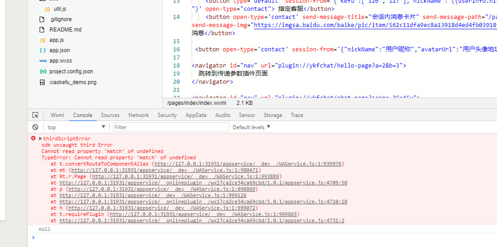Screen dimensions: 497x247
Task: Select the .gitignore file
Action: pyautogui.click(x=61, y=19)
